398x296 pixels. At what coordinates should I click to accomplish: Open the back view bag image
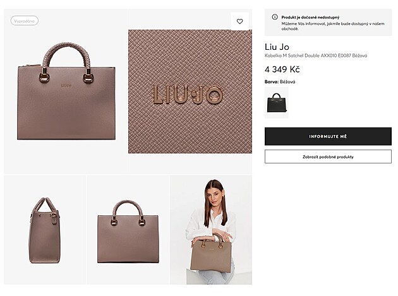tap(128, 230)
